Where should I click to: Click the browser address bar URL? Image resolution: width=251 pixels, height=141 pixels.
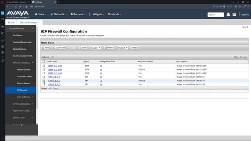pos(37,7)
